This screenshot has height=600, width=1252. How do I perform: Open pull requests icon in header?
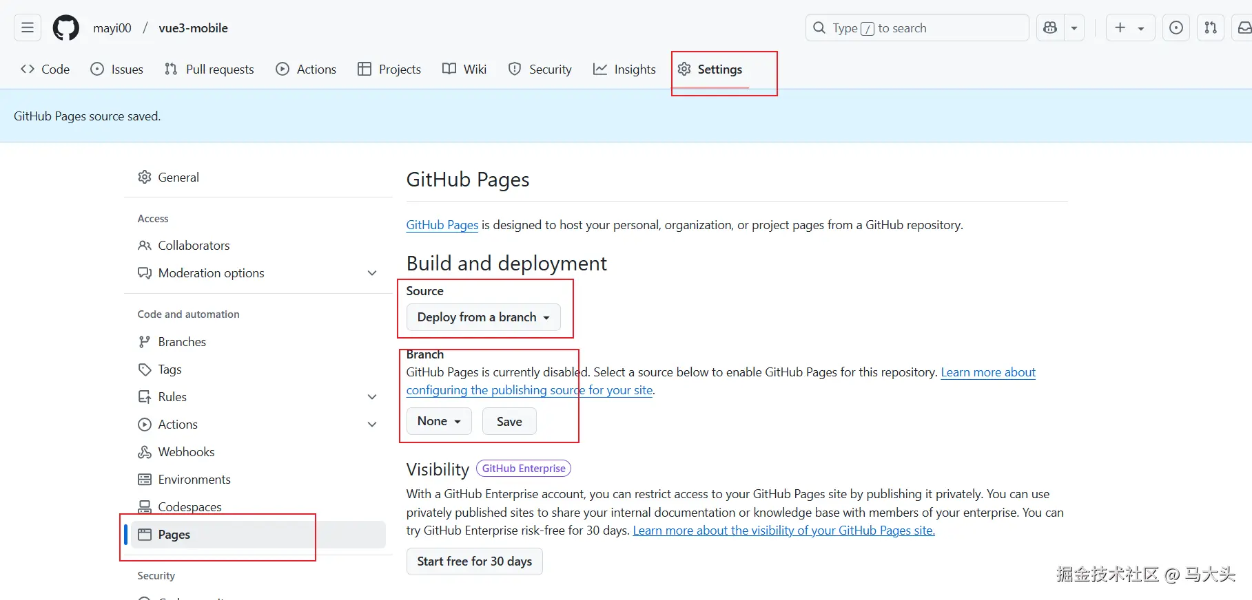[1210, 28]
